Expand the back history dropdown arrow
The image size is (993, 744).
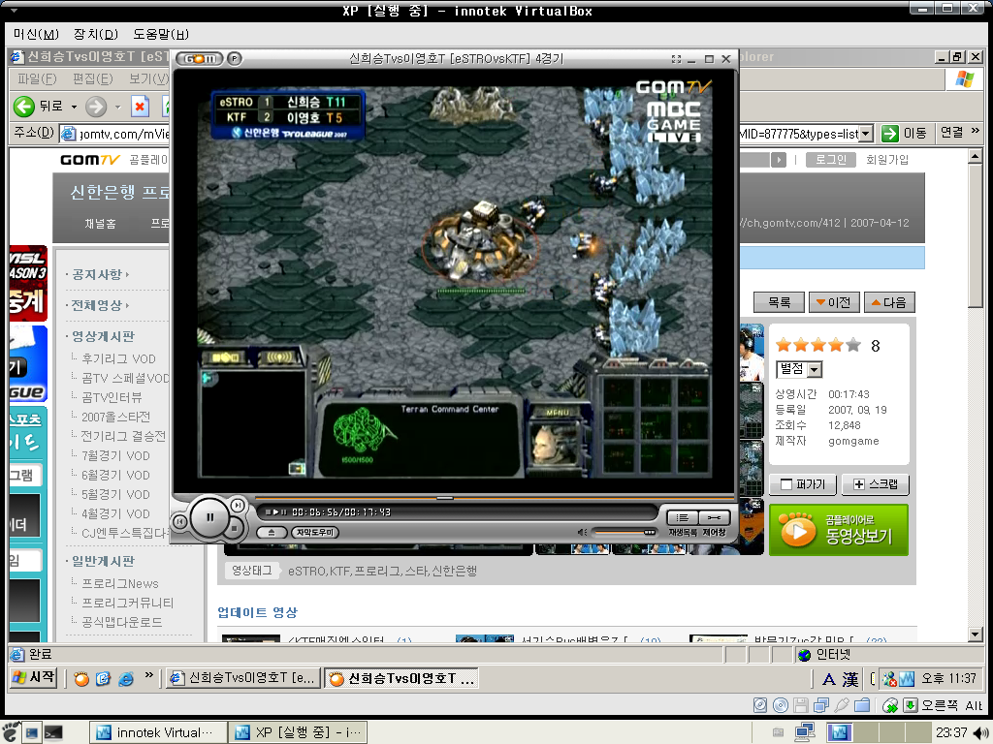[x=74, y=107]
